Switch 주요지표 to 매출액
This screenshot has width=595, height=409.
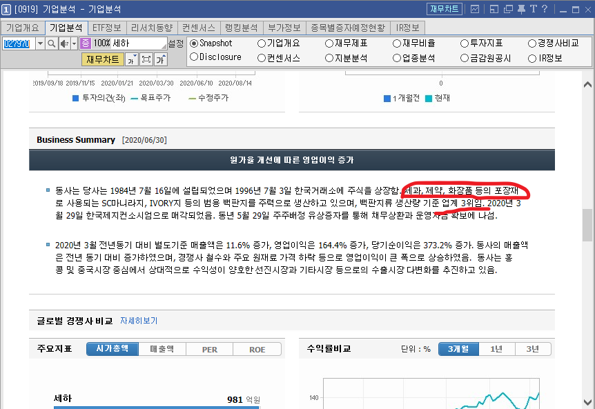(162, 349)
